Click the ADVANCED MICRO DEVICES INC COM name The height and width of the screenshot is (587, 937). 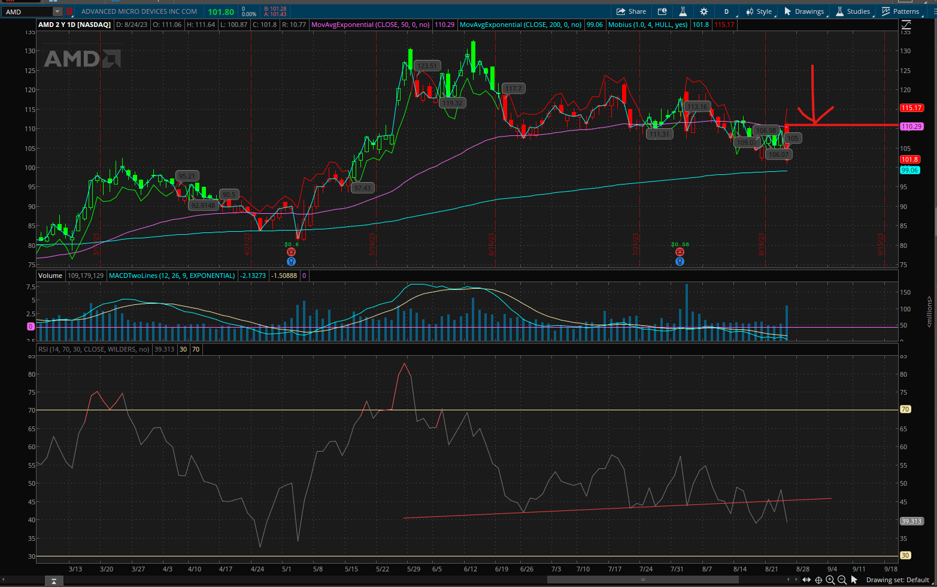pyautogui.click(x=139, y=11)
